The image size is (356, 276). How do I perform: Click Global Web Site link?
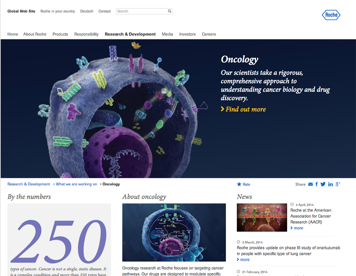21,11
